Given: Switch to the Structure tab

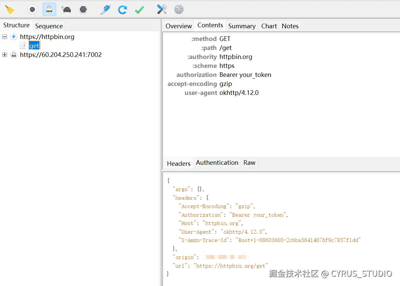Looking at the screenshot, I should (16, 25).
